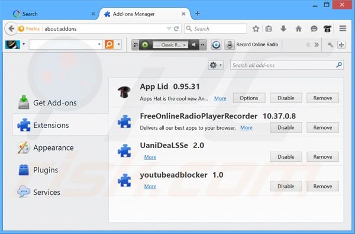Open the orange search button dropdown arrow
Viewport: 355px width, 234px height.
tap(119, 44)
